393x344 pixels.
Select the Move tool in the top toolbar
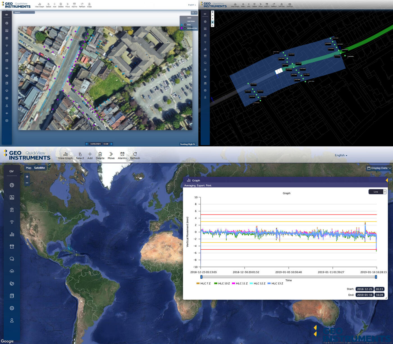pos(111,155)
